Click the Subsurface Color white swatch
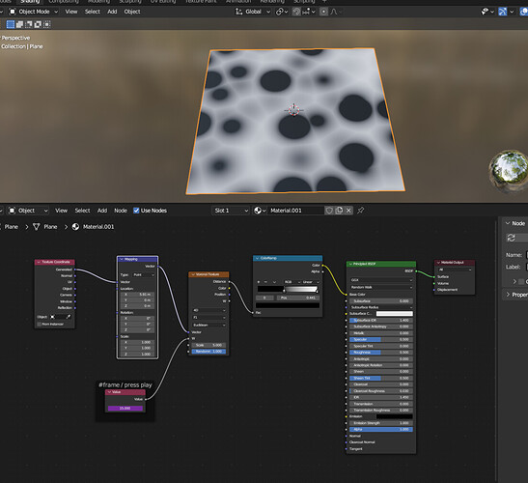 pos(395,314)
